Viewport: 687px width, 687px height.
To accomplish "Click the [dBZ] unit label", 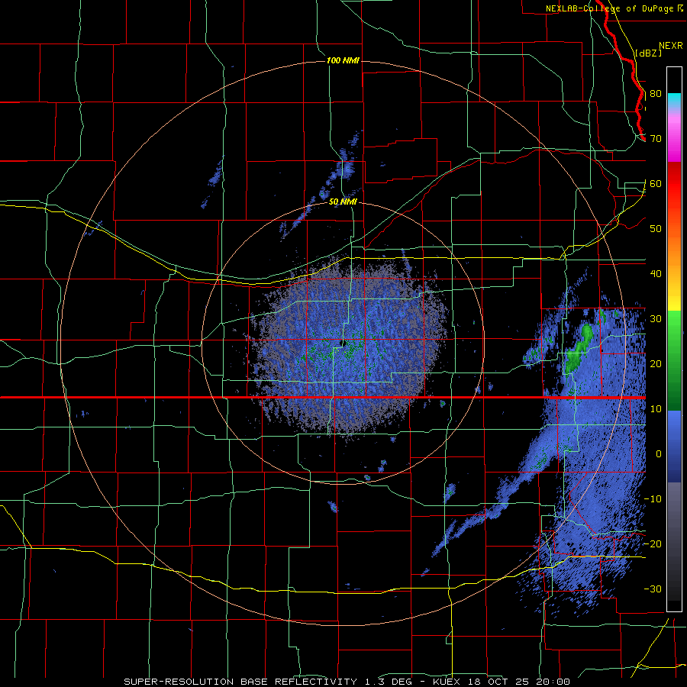I will click(648, 53).
